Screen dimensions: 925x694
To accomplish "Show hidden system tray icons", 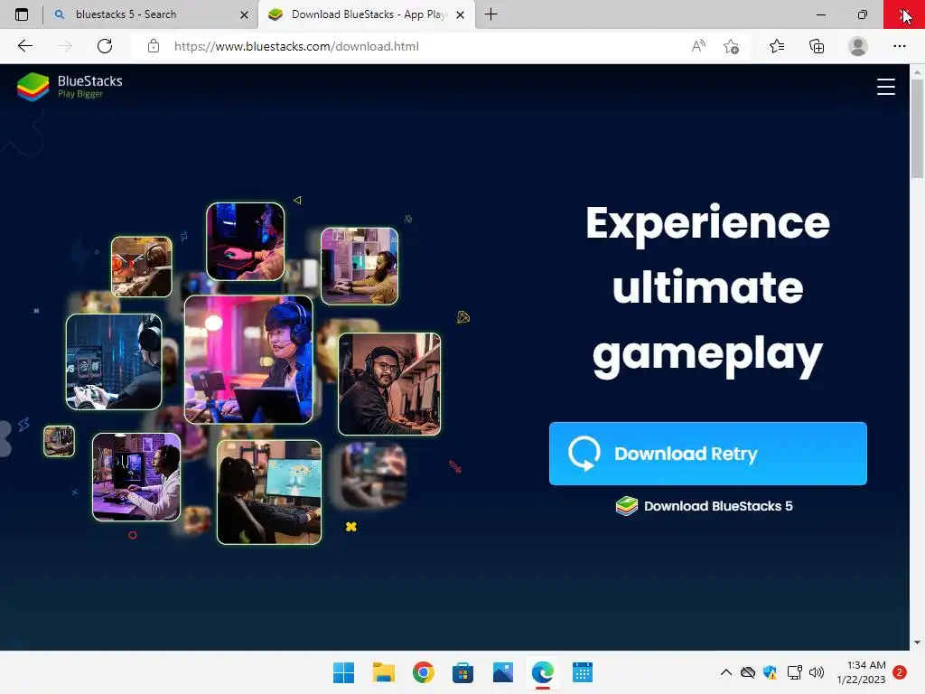I will pos(726,672).
